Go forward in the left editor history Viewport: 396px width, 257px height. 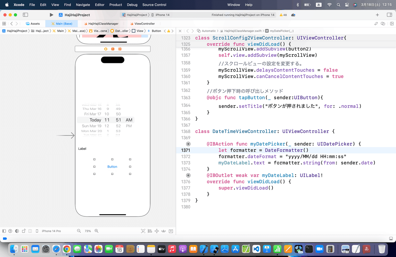[x=17, y=24]
